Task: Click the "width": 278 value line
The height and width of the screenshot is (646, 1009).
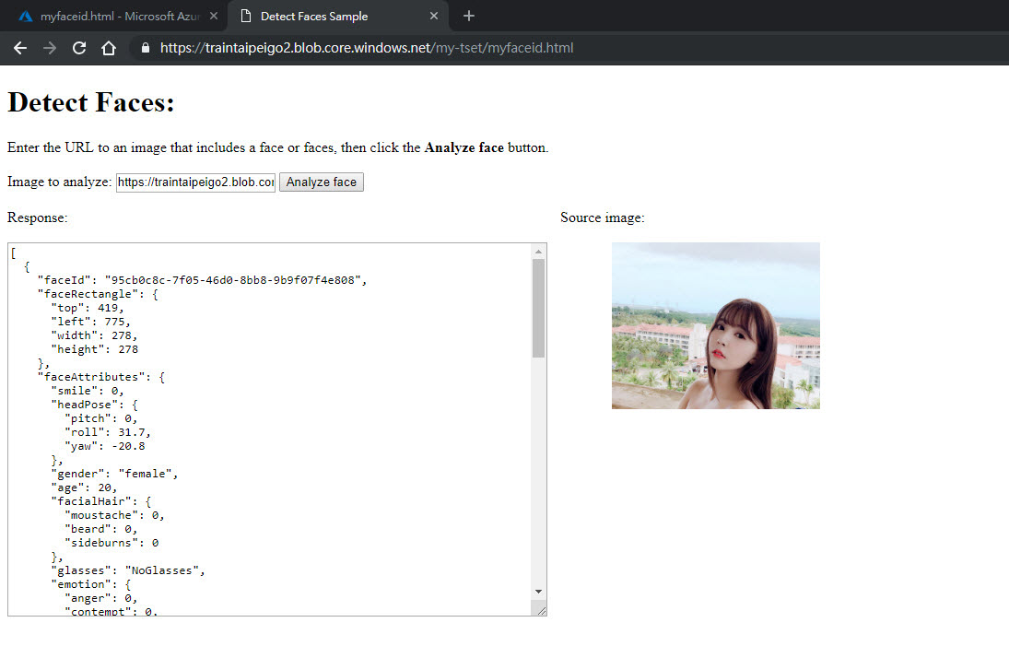Action: pyautogui.click(x=94, y=335)
